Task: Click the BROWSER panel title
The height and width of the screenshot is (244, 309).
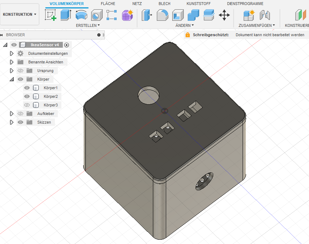Action: 15,35
